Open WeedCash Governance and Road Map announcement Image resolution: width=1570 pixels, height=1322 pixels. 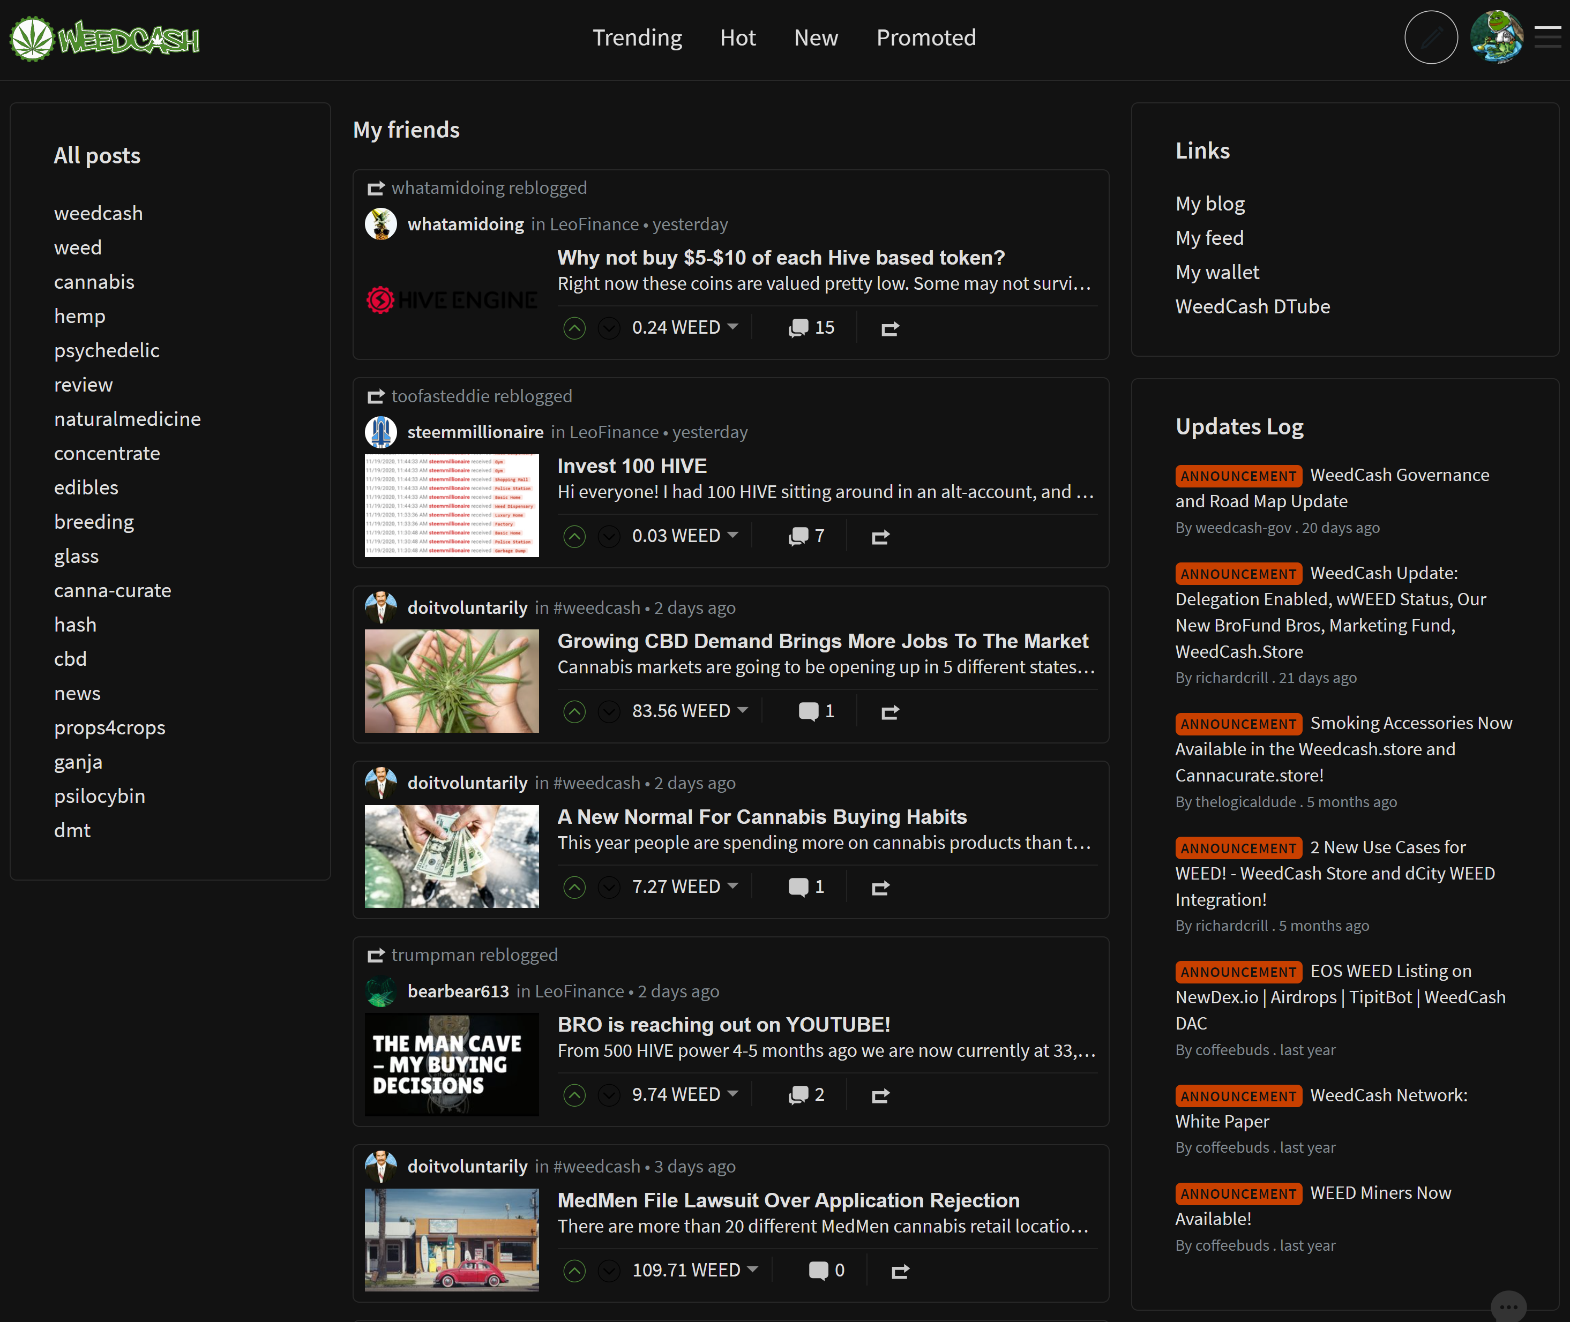[1332, 488]
